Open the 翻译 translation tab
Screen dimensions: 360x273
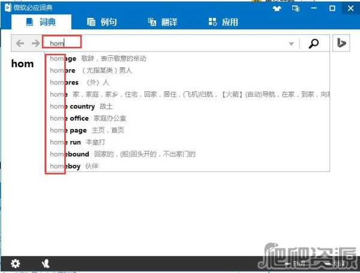coord(163,22)
